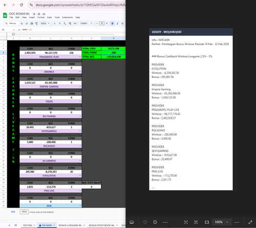This screenshot has height=228, width=256.
Task: Toggle strikethrough formatting
Action: pos(122,24)
